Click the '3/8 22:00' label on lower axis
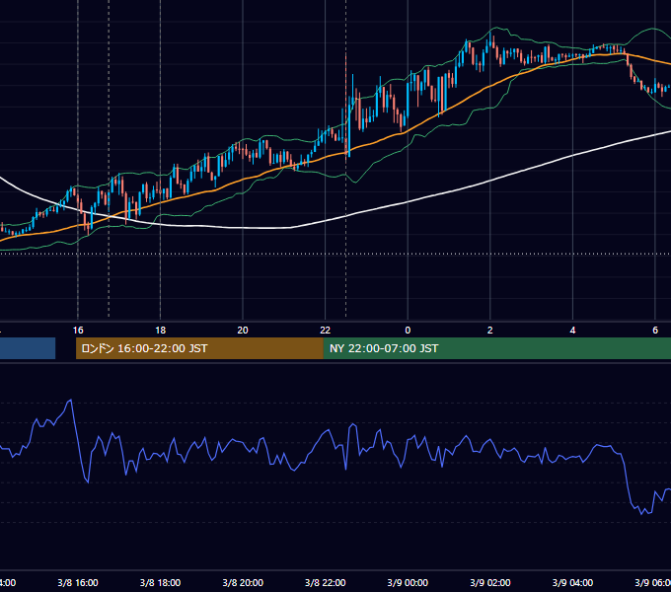 pyautogui.click(x=326, y=582)
